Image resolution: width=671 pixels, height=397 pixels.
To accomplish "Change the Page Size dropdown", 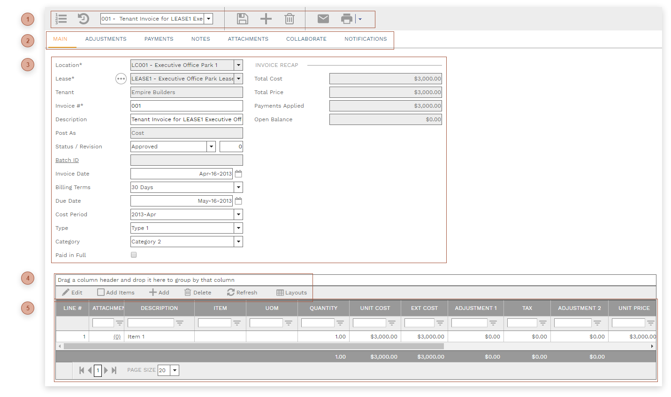I will 175,370.
